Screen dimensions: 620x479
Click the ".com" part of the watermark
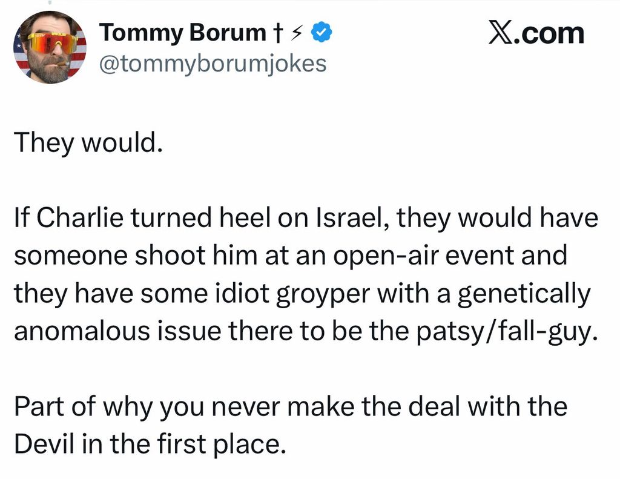[549, 33]
